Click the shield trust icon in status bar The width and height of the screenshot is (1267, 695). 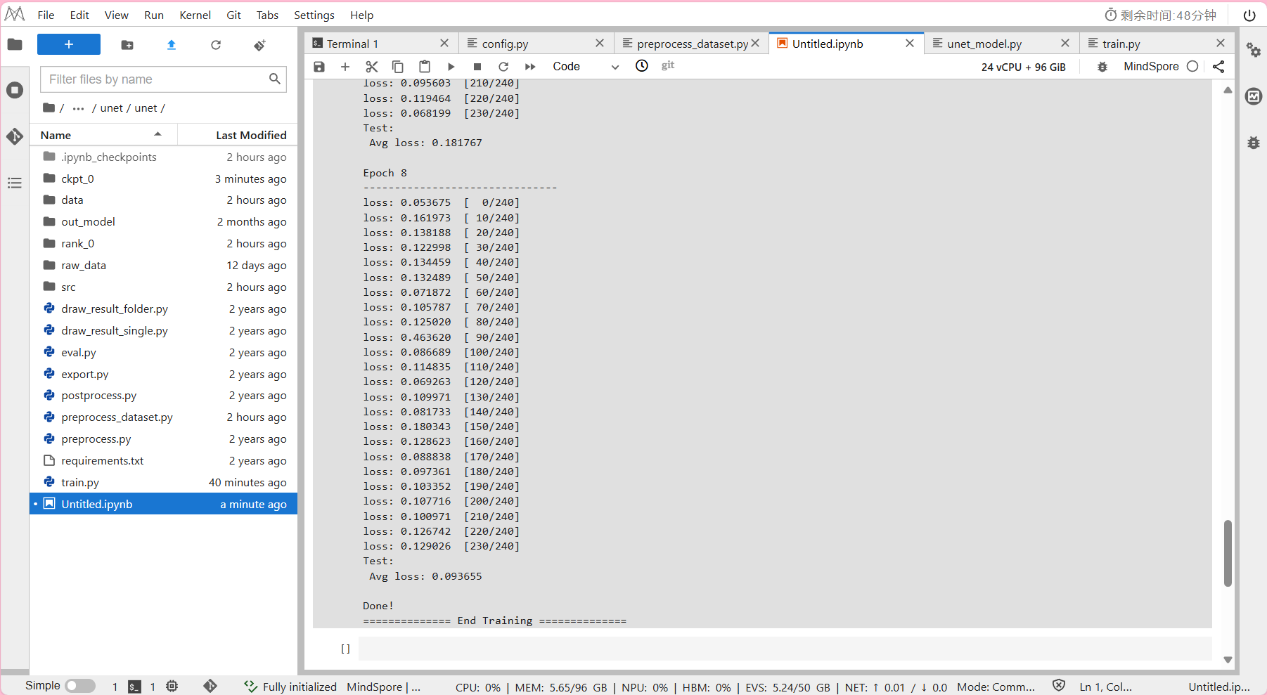[1059, 686]
